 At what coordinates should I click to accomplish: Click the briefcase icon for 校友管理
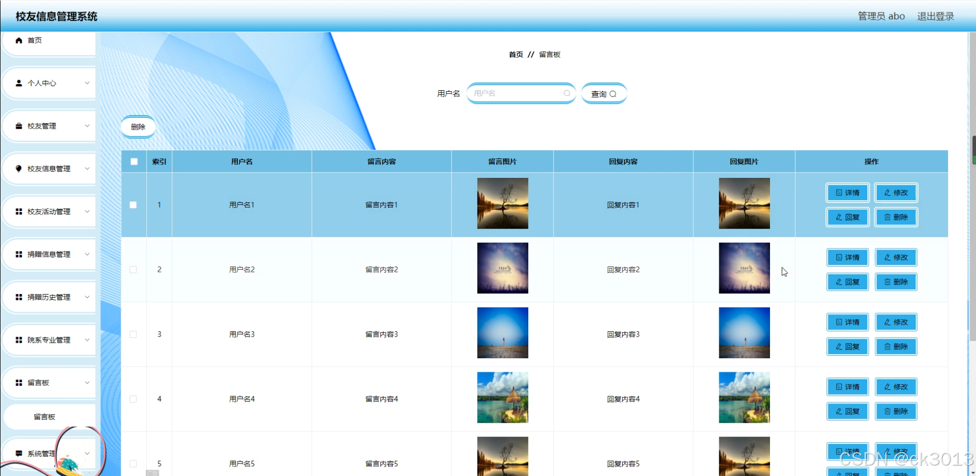(x=19, y=126)
